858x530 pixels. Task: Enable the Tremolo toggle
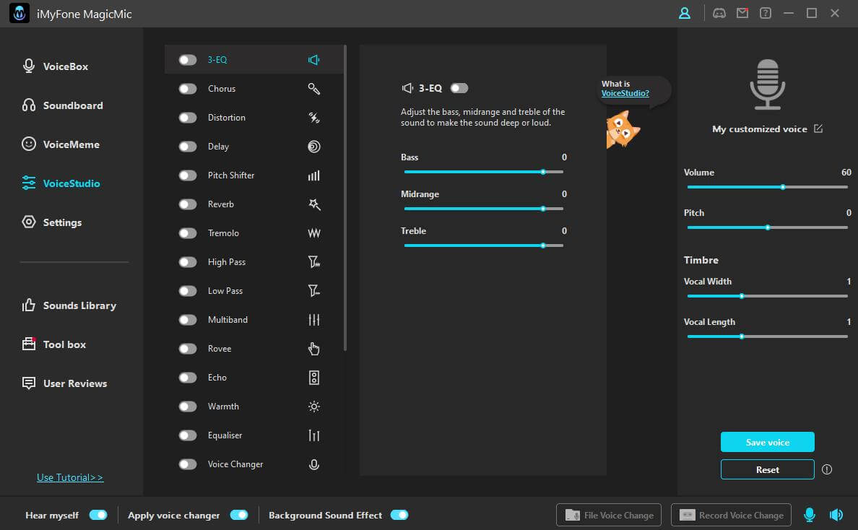188,233
